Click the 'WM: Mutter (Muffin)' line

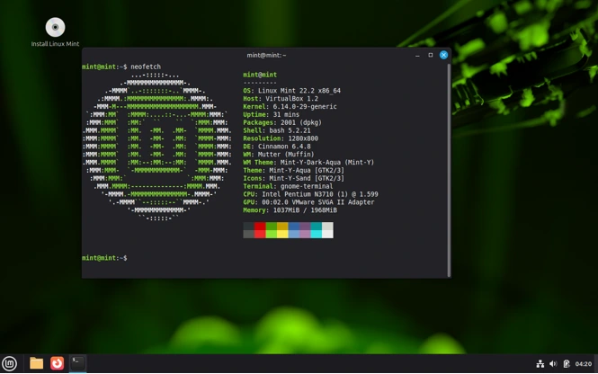[x=279, y=155]
